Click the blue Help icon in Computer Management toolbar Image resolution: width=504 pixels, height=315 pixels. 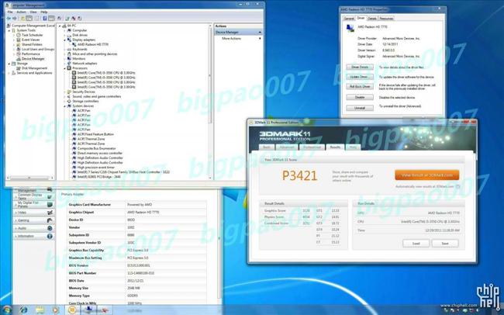click(x=45, y=19)
